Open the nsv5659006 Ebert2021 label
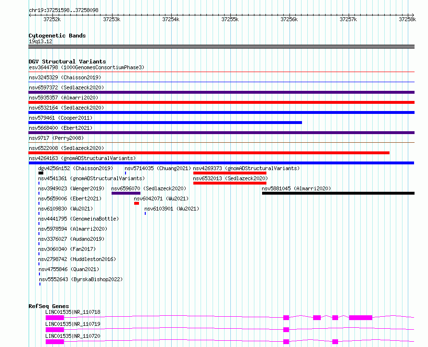This screenshot has height=347, width=428. pyautogui.click(x=70, y=198)
